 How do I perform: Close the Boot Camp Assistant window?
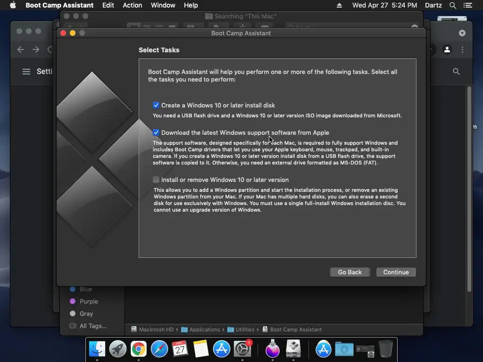(63, 33)
